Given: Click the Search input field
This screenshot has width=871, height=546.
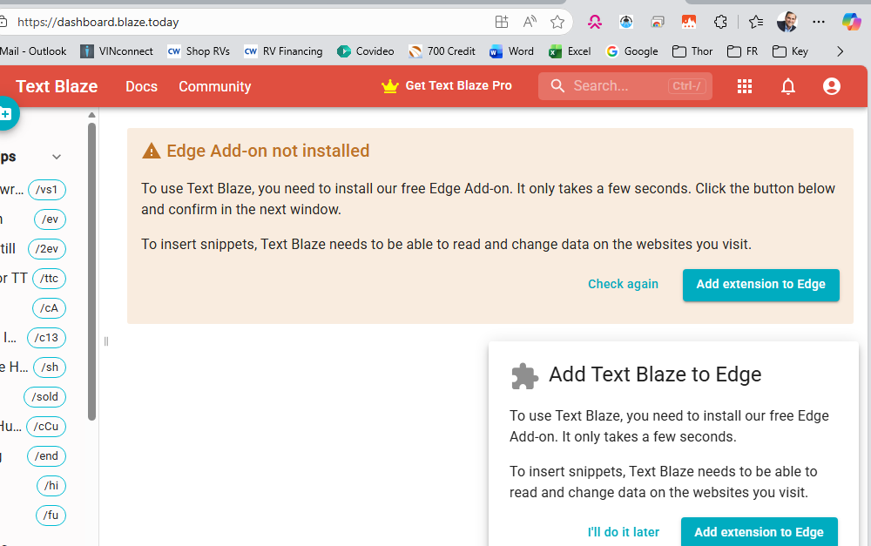Looking at the screenshot, I should (625, 85).
